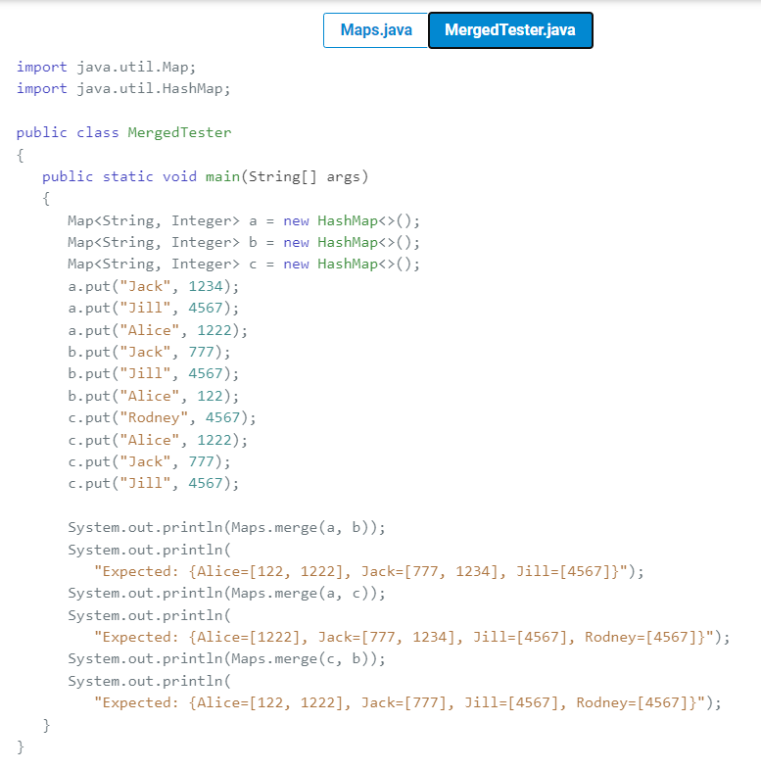Click the line 'import java.util.Map;'

[x=106, y=67]
